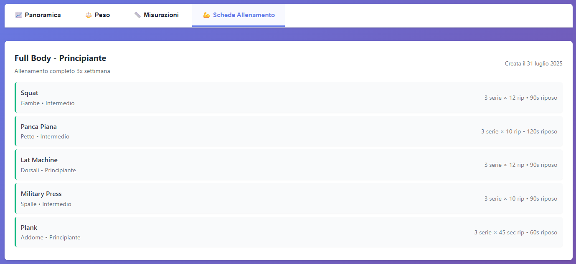
Task: Click the Spalle Intermedio label under Military Press
Action: [46, 204]
